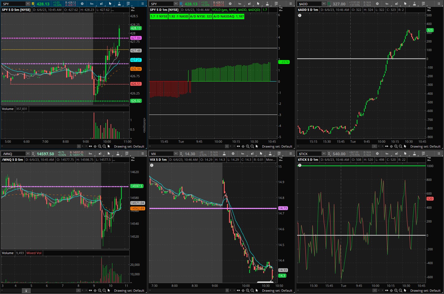The height and width of the screenshot is (294, 444).
Task: Click the SPY symbol input field in 5m panel
Action: [14, 4]
